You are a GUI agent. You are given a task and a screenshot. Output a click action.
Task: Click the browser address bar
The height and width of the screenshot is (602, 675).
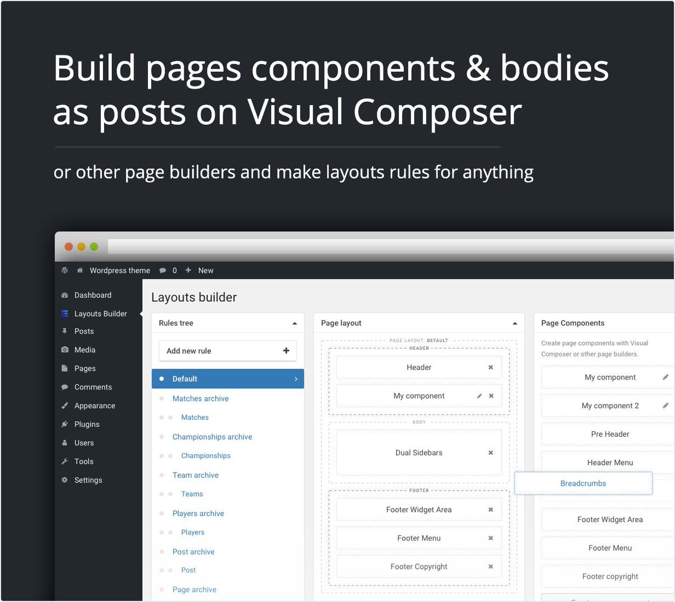pos(390,246)
